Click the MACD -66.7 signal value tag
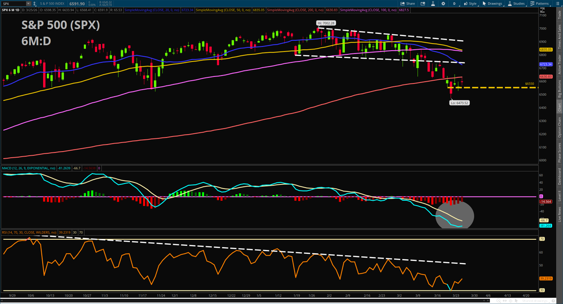The image size is (563, 304). coord(544,220)
